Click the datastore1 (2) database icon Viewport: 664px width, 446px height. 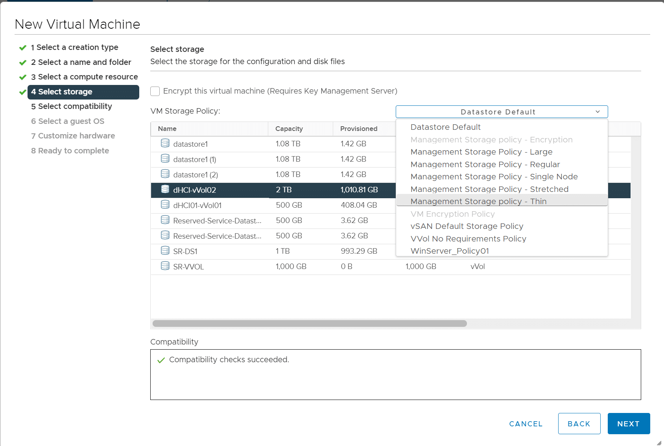point(165,174)
